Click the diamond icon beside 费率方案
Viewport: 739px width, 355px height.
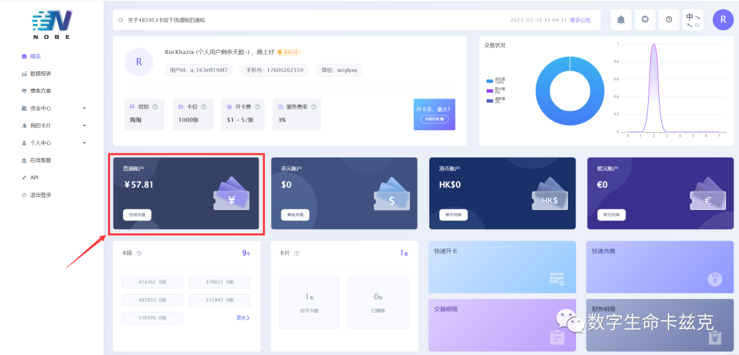(24, 91)
